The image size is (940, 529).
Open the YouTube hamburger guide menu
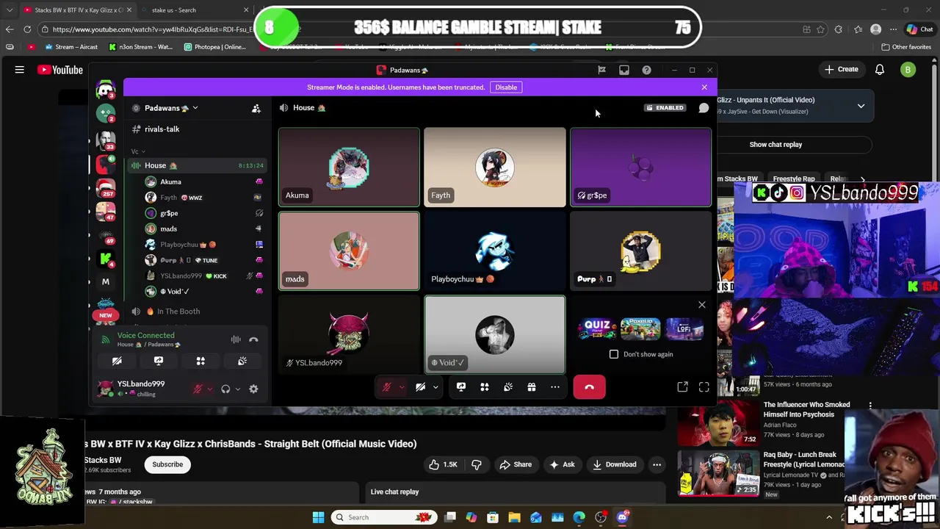pyautogui.click(x=20, y=70)
